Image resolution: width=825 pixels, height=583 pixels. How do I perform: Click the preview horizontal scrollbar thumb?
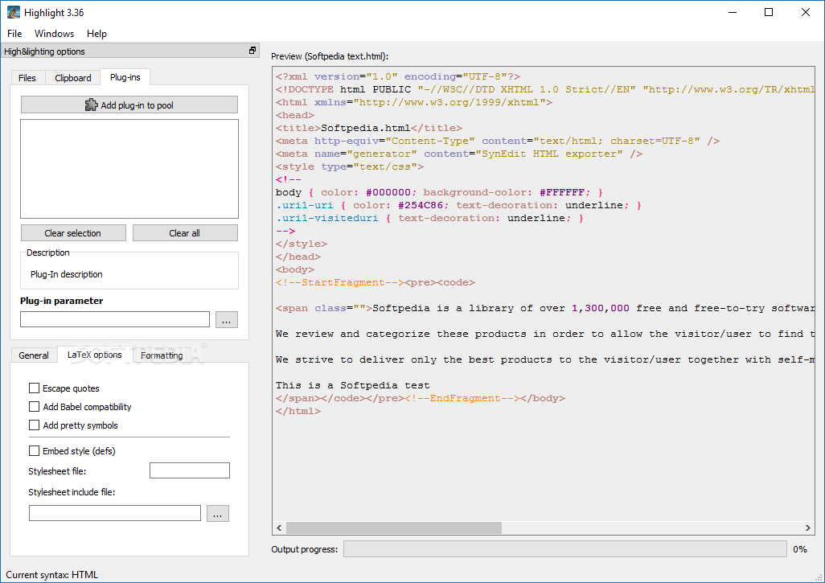[393, 528]
